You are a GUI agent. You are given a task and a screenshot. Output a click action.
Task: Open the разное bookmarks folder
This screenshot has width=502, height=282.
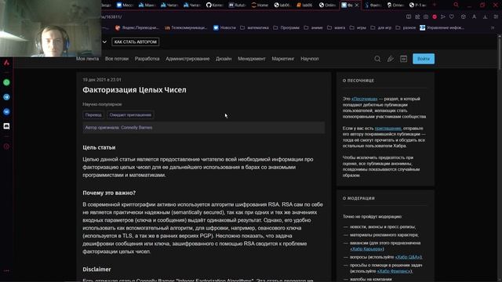tap(406, 28)
